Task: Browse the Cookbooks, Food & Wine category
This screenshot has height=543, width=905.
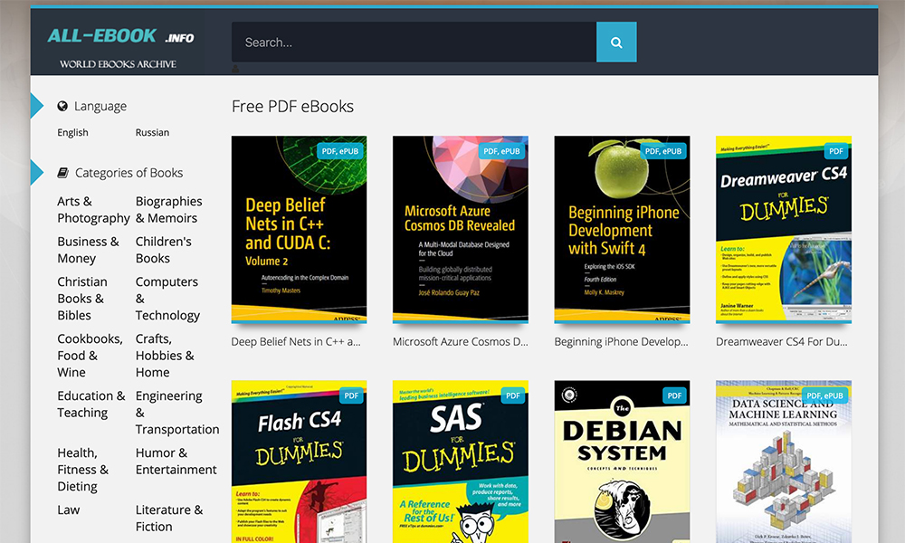Action: (x=90, y=356)
